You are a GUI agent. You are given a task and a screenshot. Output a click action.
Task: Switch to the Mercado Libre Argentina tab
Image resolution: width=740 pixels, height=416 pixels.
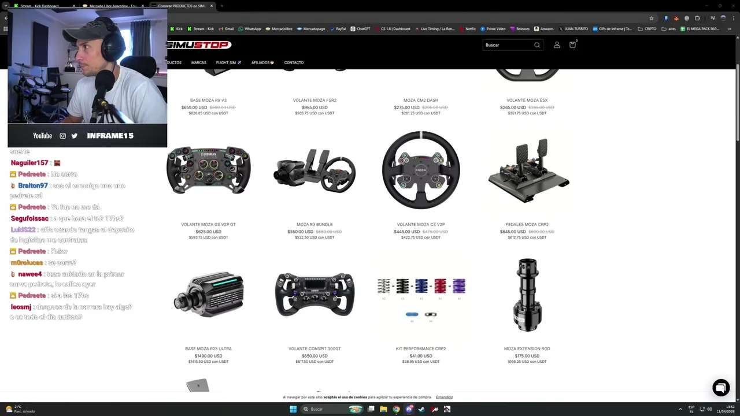tap(113, 6)
